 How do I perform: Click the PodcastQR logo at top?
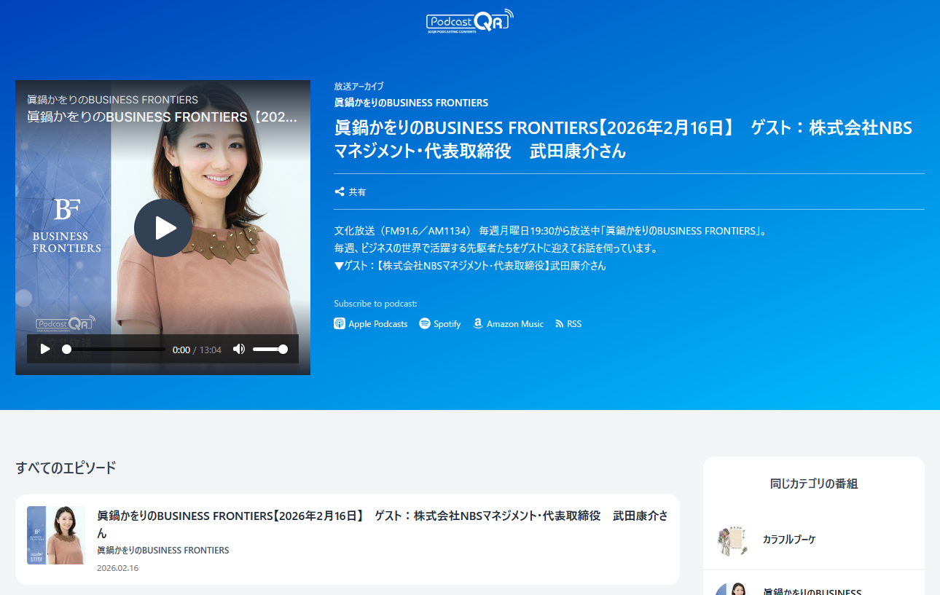[x=469, y=20]
